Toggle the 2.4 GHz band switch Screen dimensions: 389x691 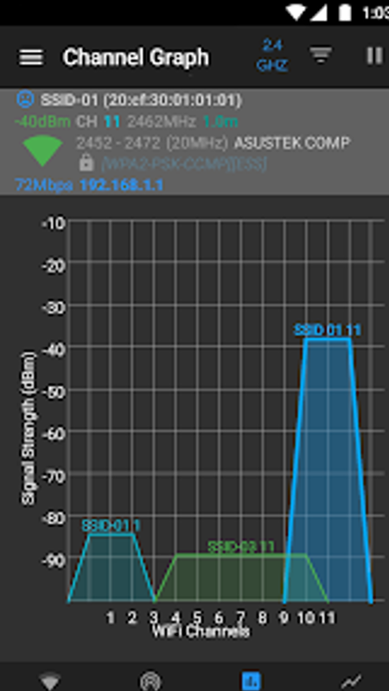click(x=272, y=55)
